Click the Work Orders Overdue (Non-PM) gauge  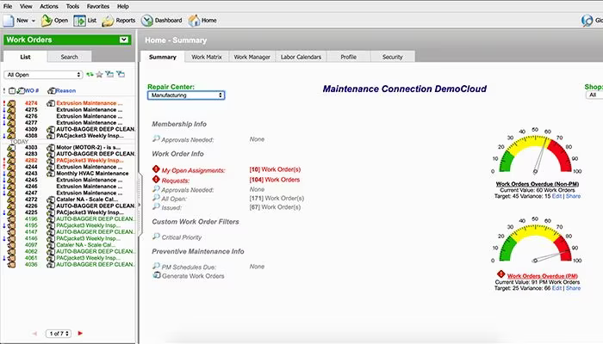click(x=535, y=151)
